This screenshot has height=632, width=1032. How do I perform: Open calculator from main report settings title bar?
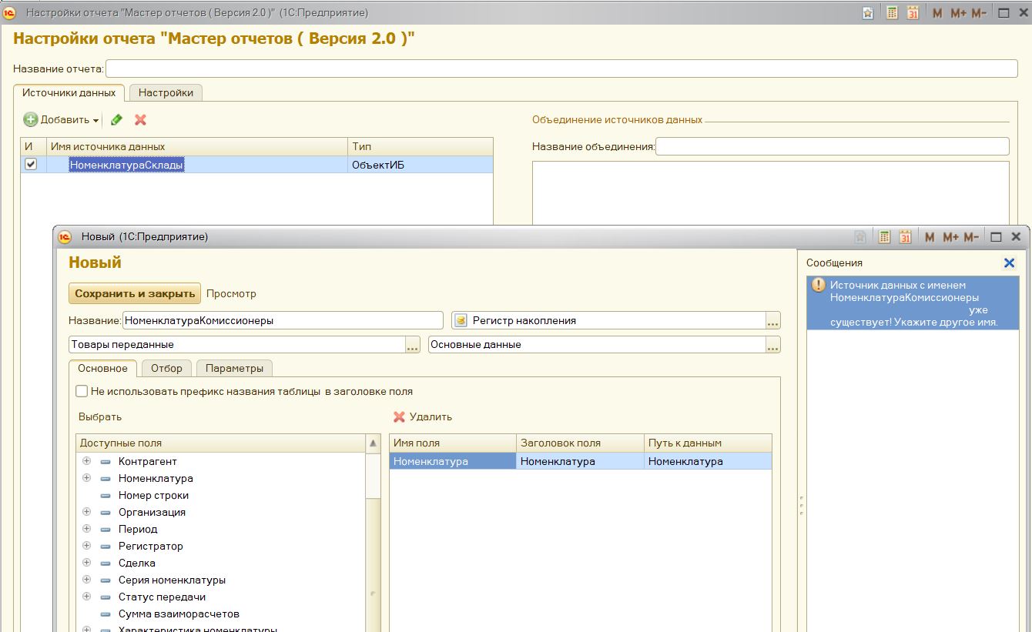point(892,12)
